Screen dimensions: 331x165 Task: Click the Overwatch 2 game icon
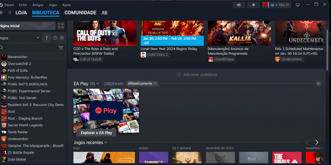pyautogui.click(x=4, y=64)
